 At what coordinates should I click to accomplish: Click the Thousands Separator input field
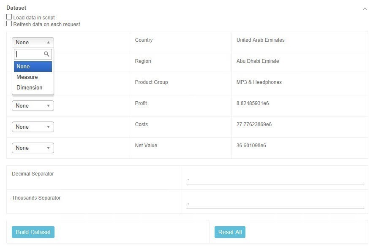(x=275, y=203)
